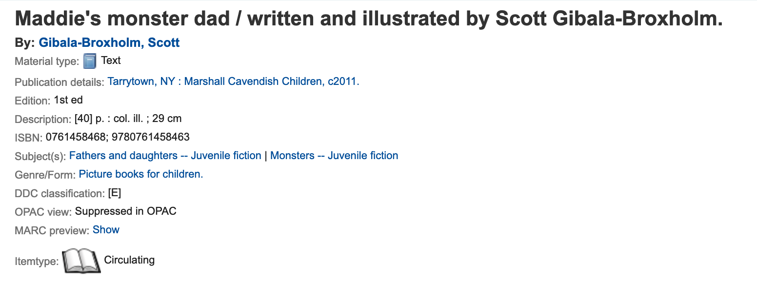
Task: Click the ISBN 9780761458463 value
Action: 150,137
